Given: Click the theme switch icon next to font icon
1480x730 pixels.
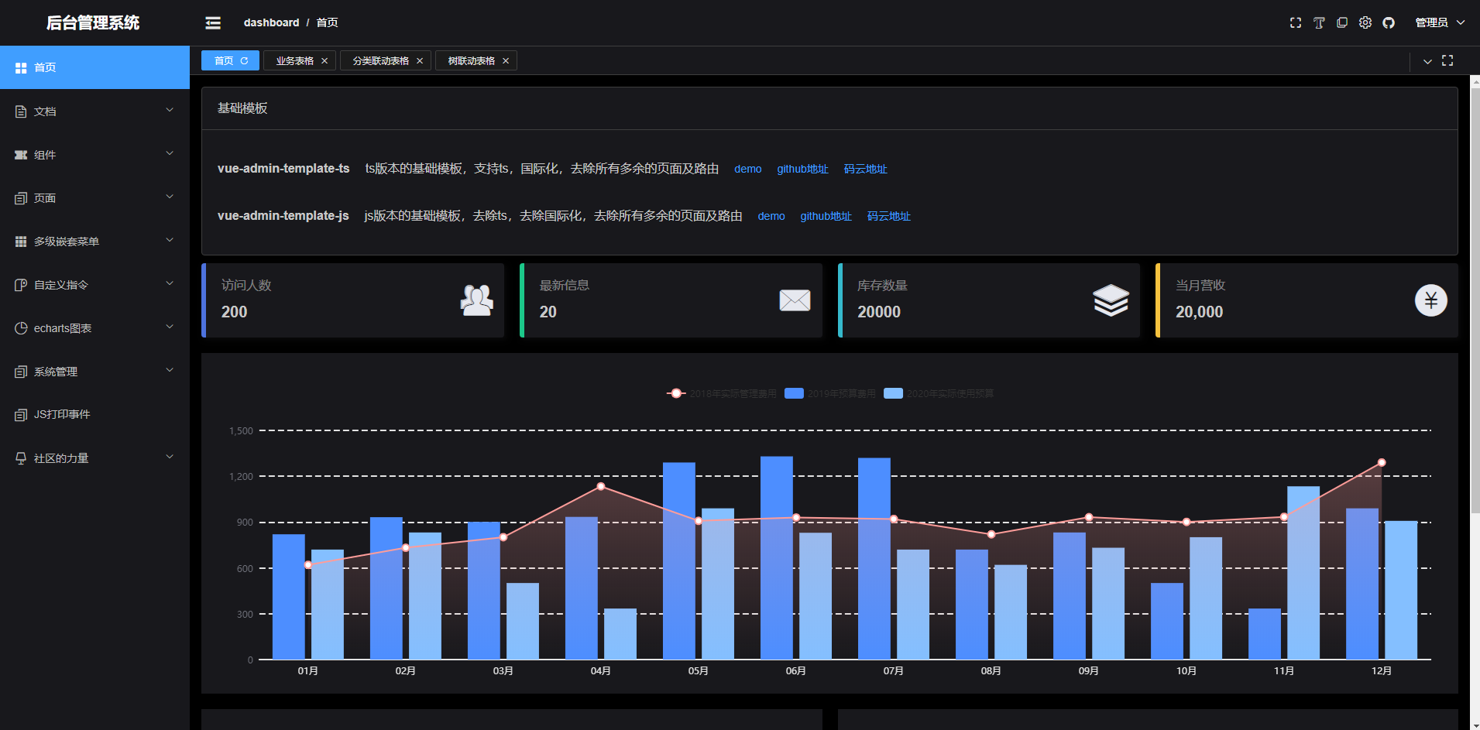Looking at the screenshot, I should coord(1342,22).
